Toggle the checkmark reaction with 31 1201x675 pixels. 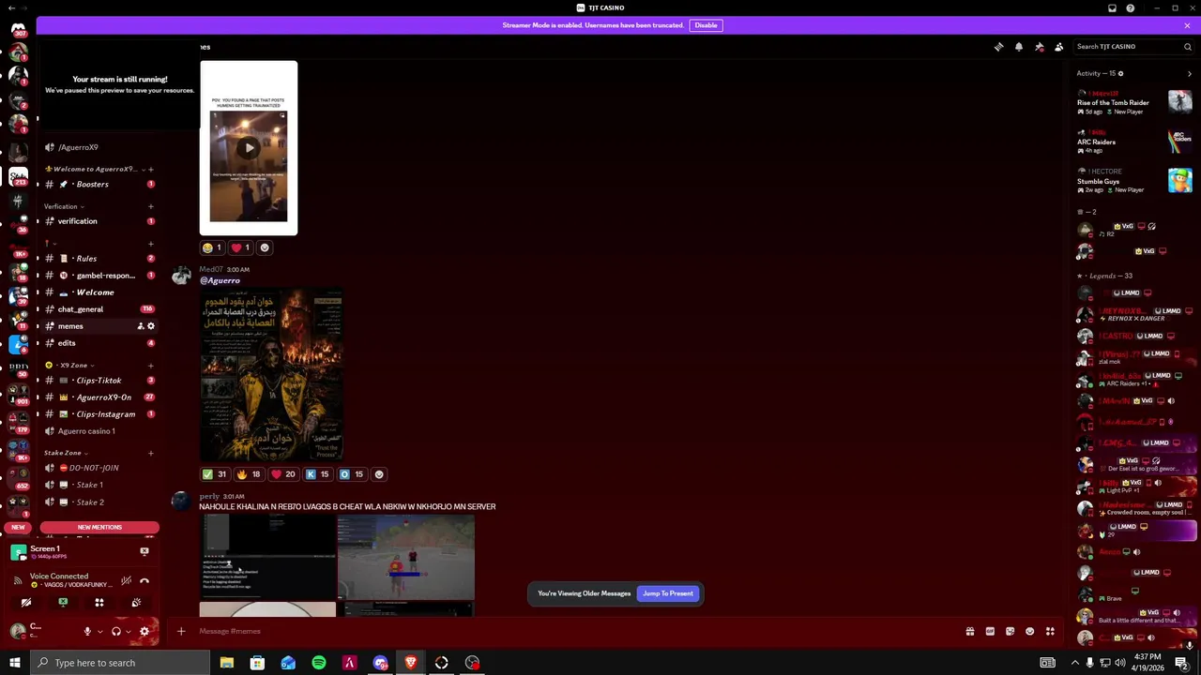pyautogui.click(x=216, y=474)
